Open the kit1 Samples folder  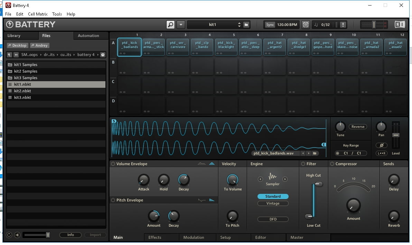pyautogui.click(x=56, y=65)
